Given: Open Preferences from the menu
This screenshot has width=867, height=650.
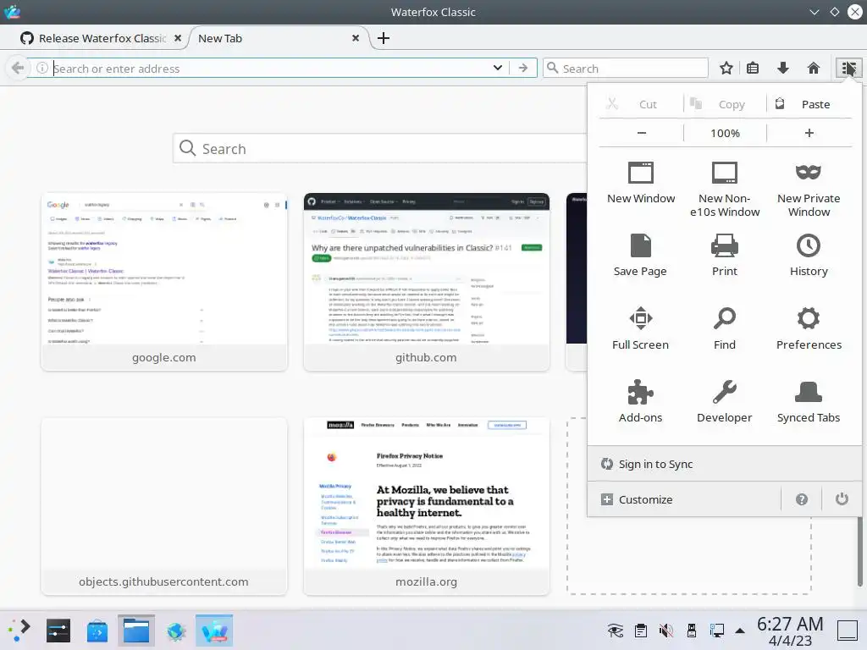Looking at the screenshot, I should 809,329.
